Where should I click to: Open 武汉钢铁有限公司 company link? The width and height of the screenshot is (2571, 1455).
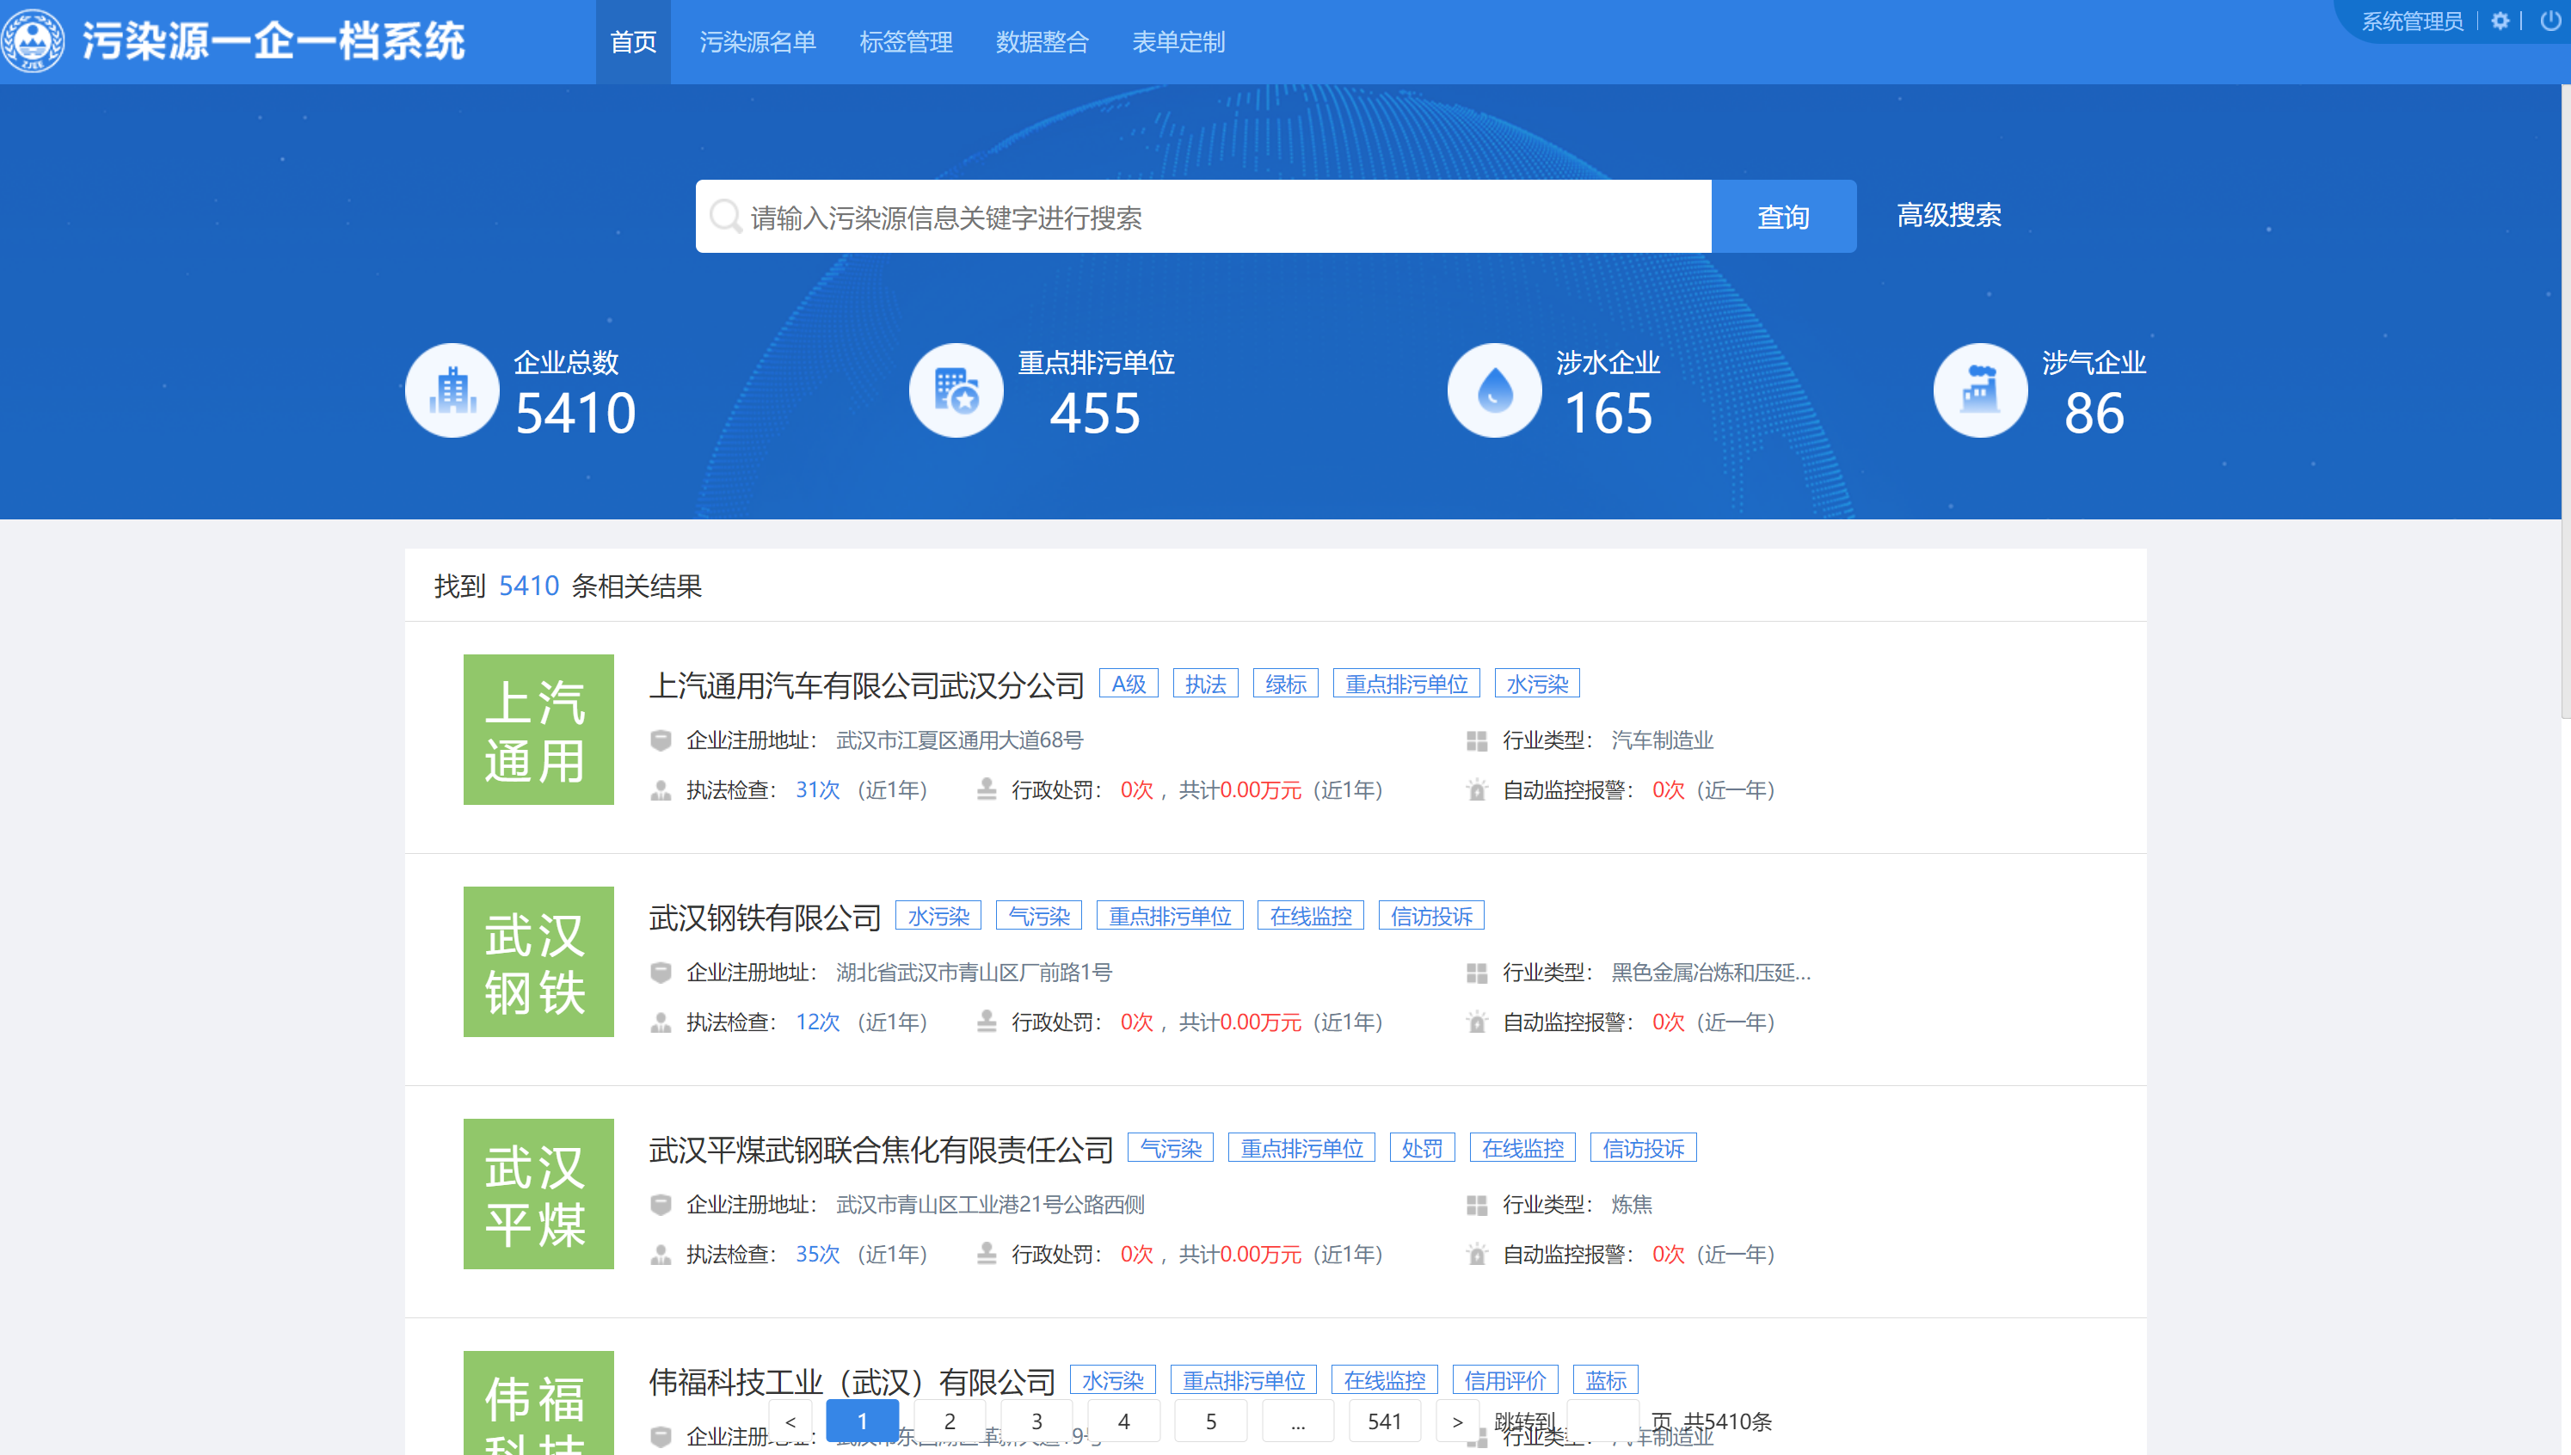(764, 917)
